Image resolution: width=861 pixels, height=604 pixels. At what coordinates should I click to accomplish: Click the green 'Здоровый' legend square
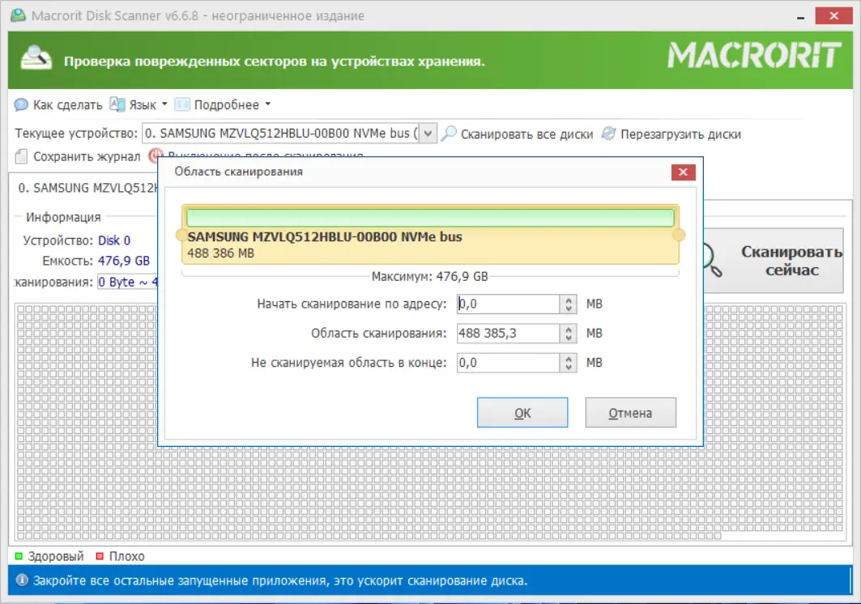point(19,556)
